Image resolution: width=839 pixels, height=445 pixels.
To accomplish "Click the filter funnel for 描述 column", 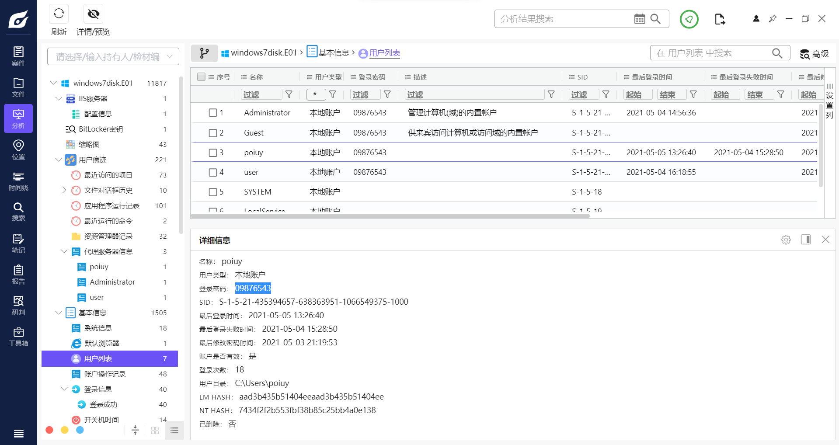I will click(x=551, y=94).
